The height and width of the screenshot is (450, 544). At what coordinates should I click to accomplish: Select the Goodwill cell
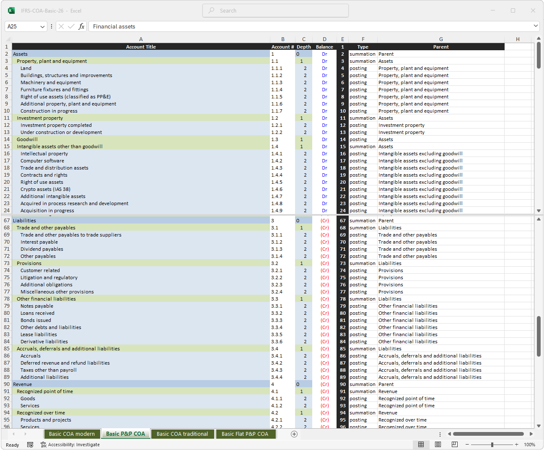tap(141, 139)
